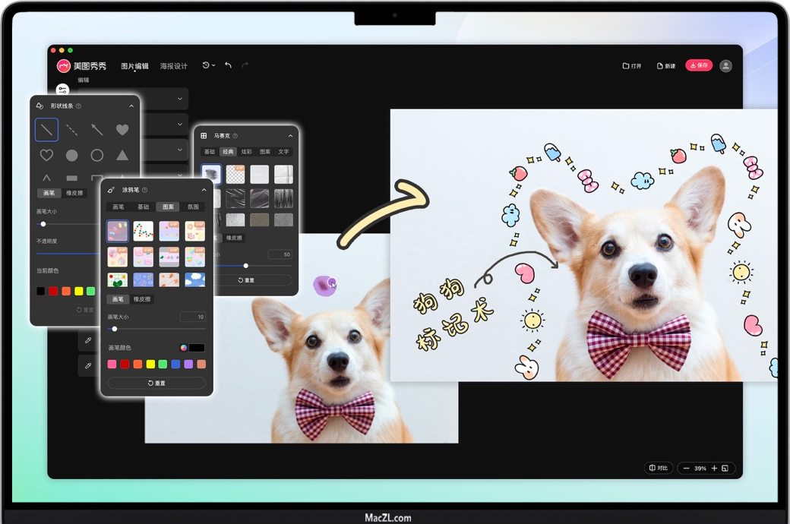Image resolution: width=790 pixels, height=524 pixels.
Task: Open the user profile avatar
Action: 725,66
